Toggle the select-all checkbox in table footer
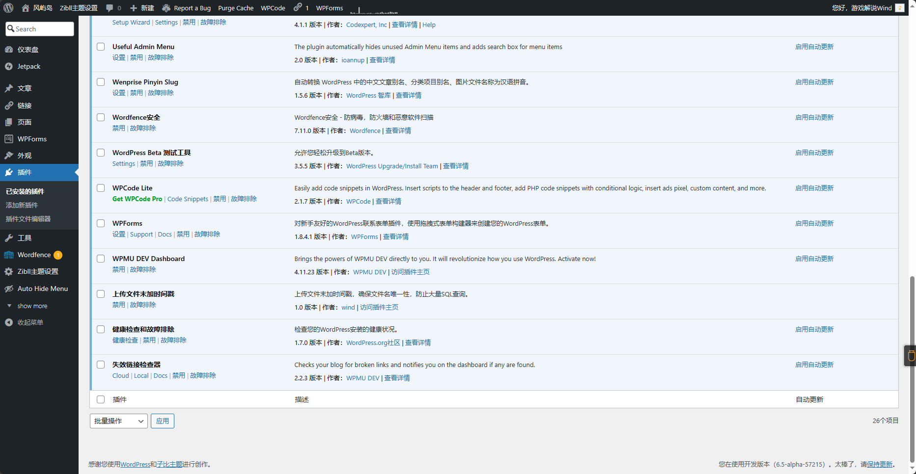The height and width of the screenshot is (474, 916). [x=101, y=399]
